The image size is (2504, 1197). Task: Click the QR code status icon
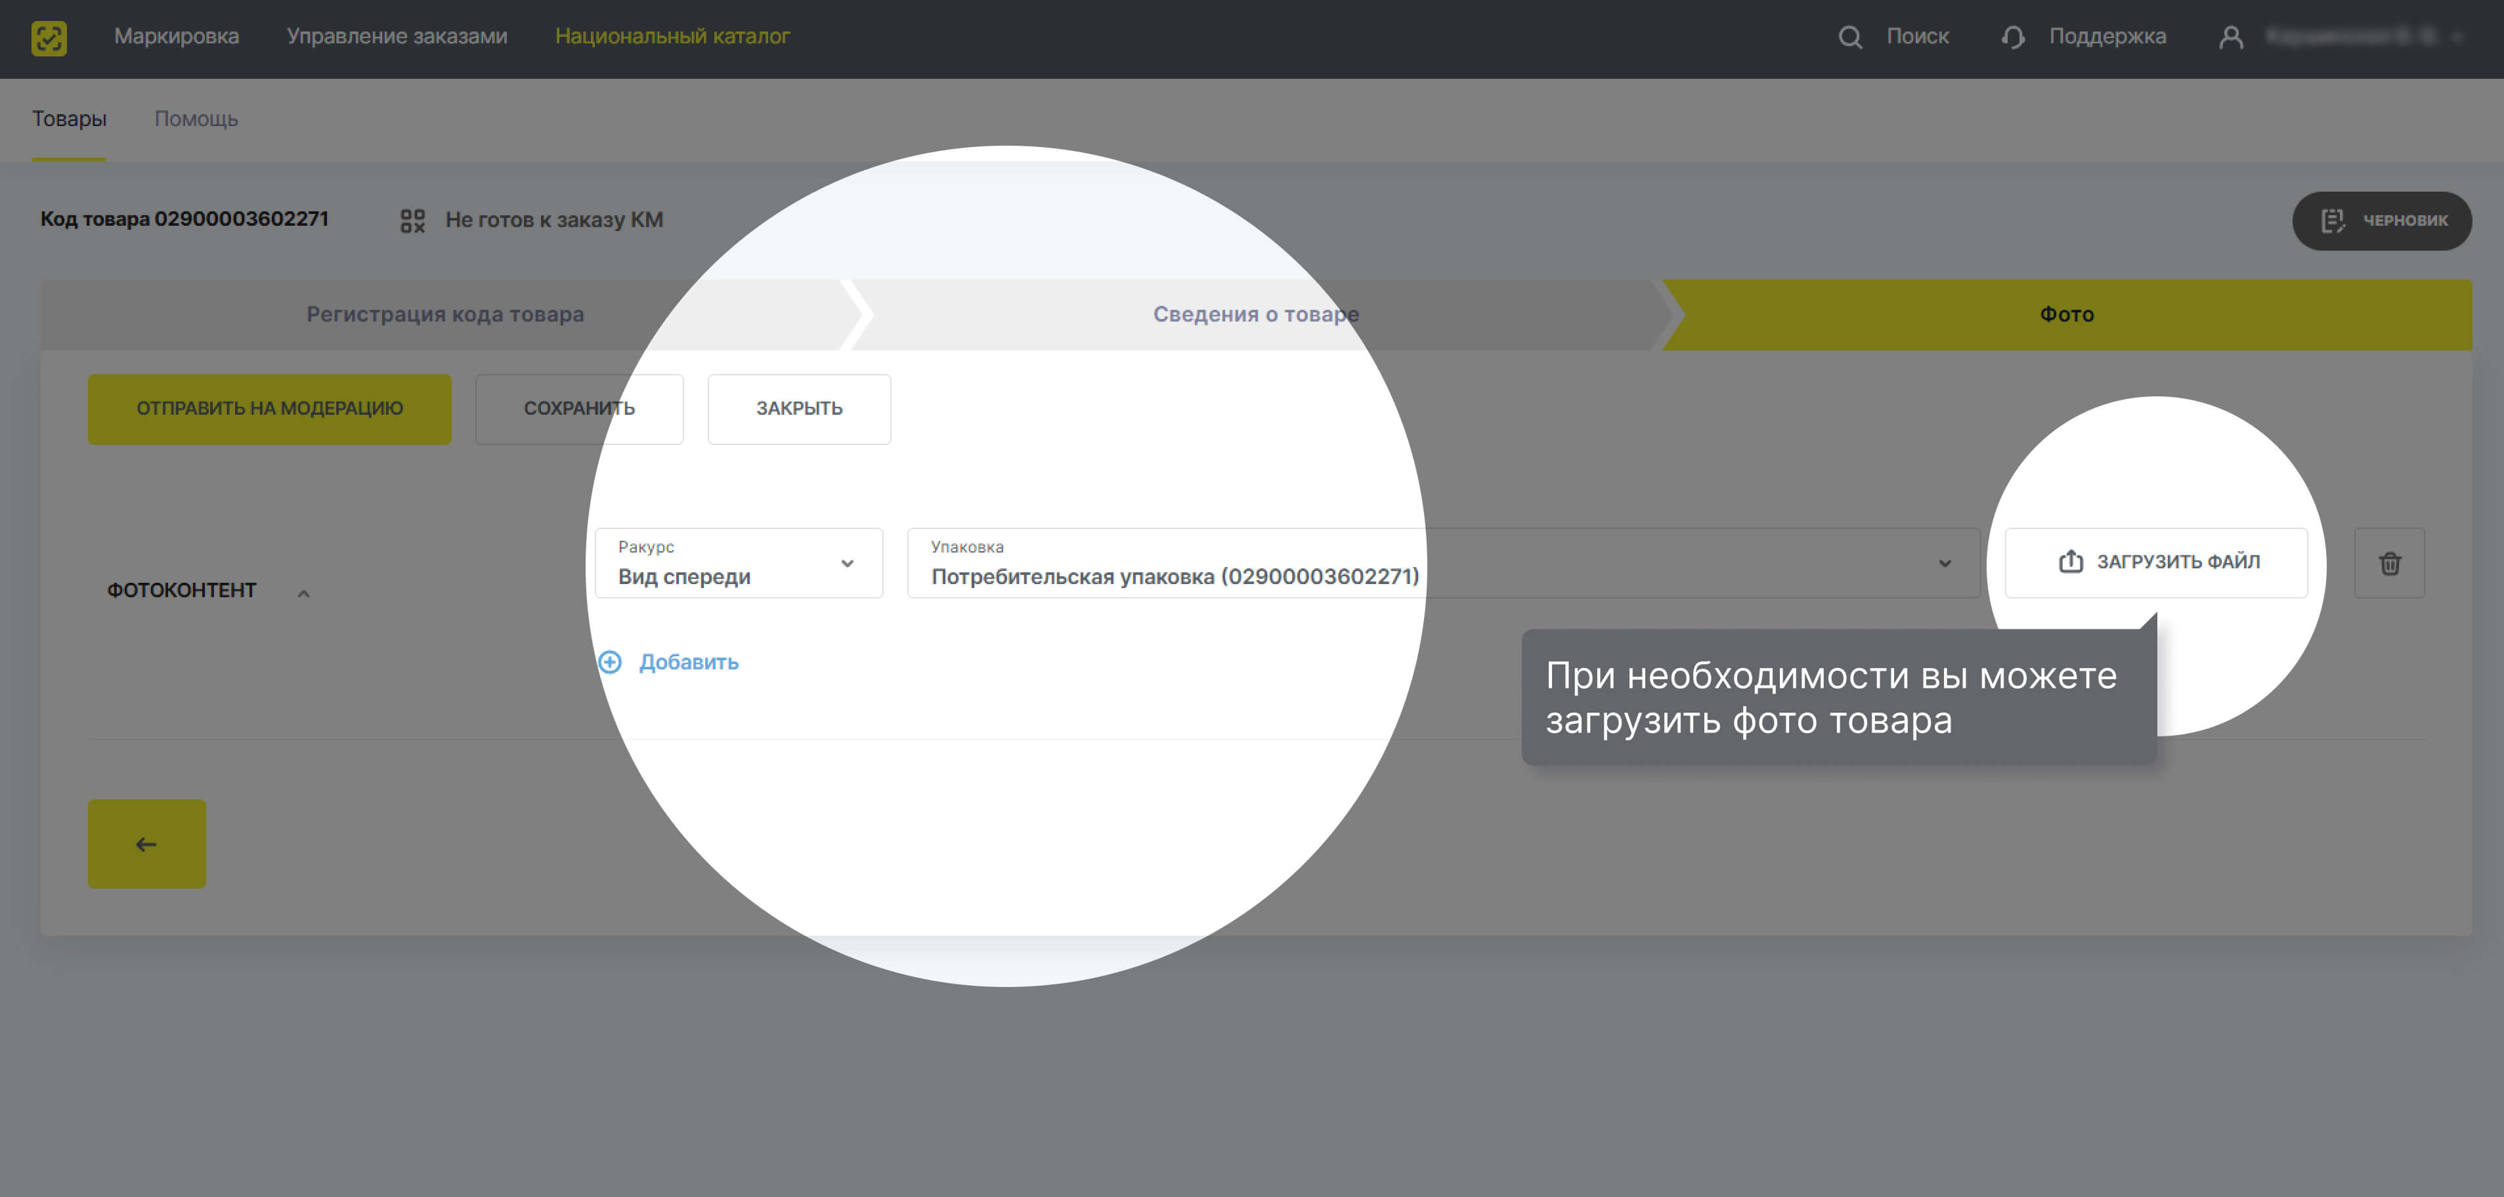tap(412, 220)
